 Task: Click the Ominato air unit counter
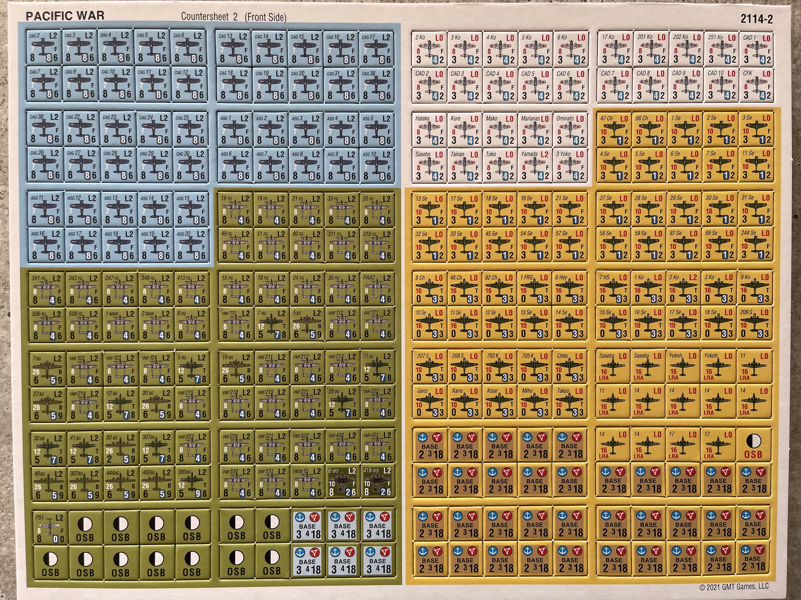(x=570, y=130)
